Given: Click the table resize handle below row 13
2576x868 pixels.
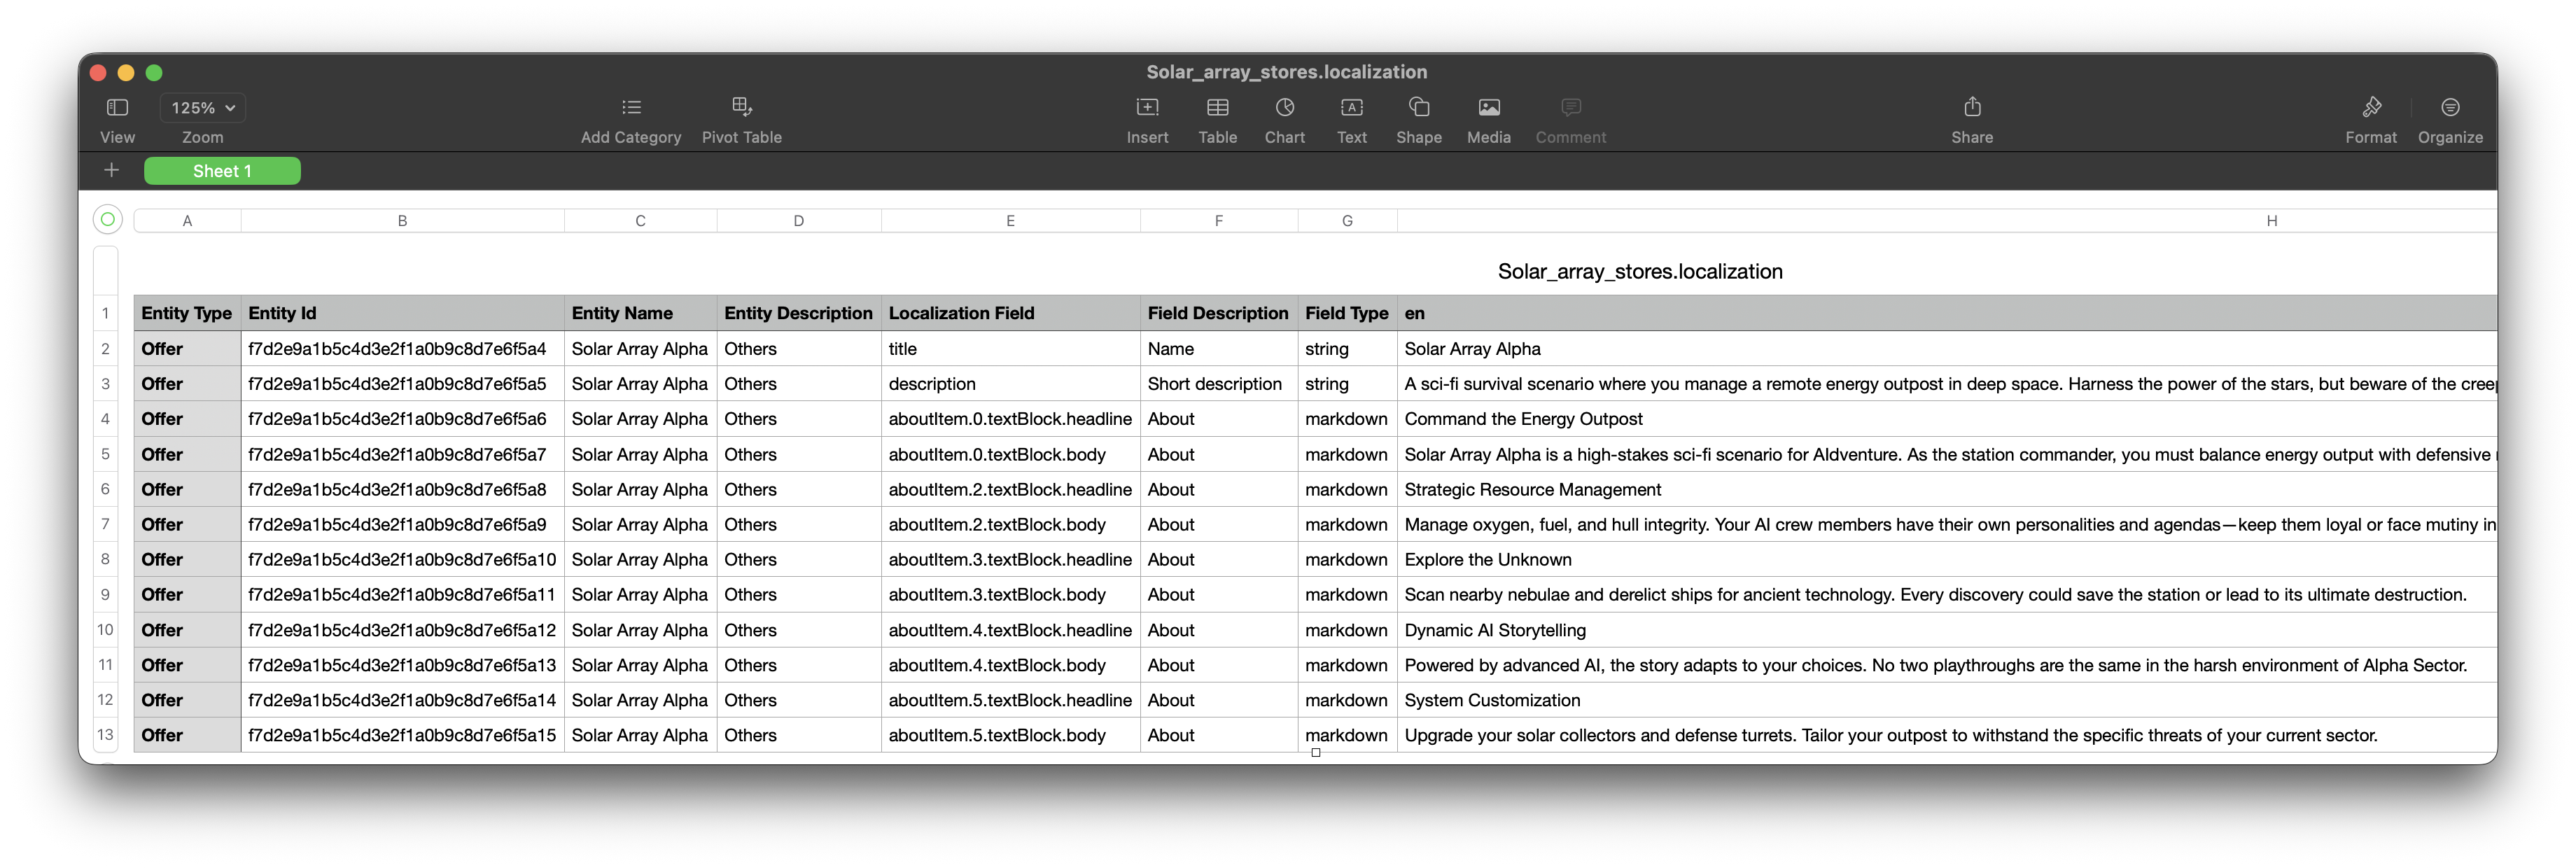Looking at the screenshot, I should [x=1315, y=753].
